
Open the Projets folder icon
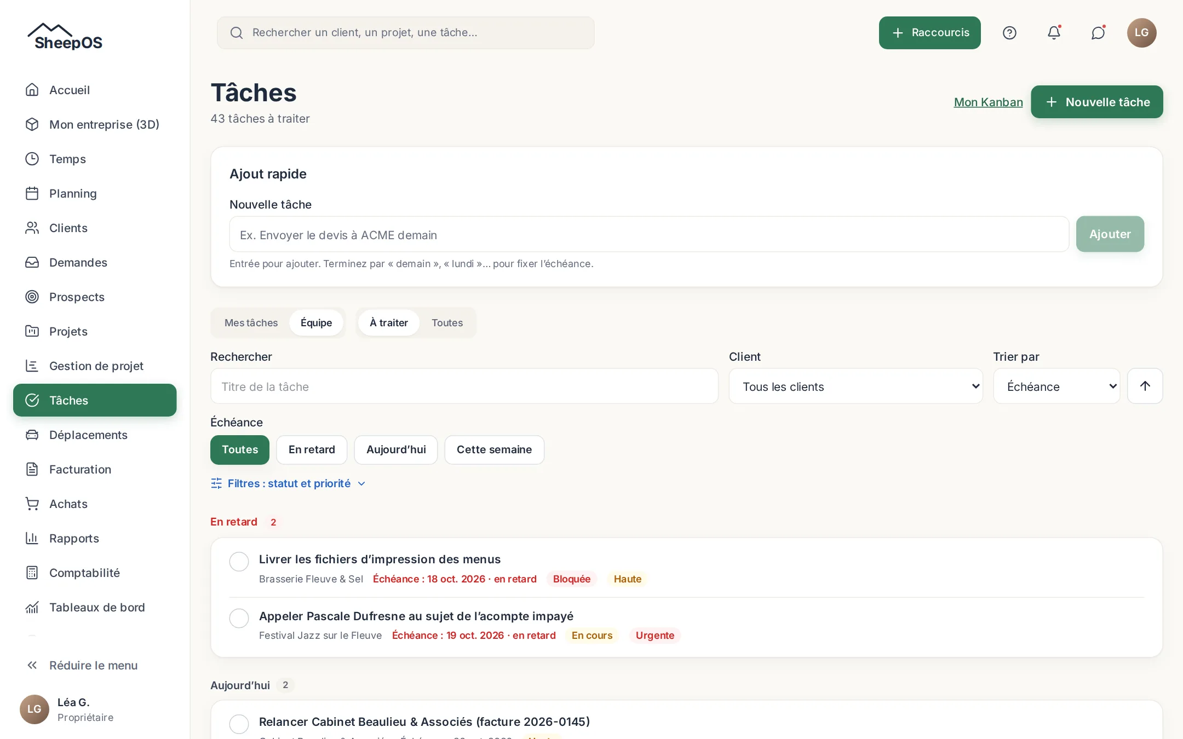pyautogui.click(x=32, y=331)
